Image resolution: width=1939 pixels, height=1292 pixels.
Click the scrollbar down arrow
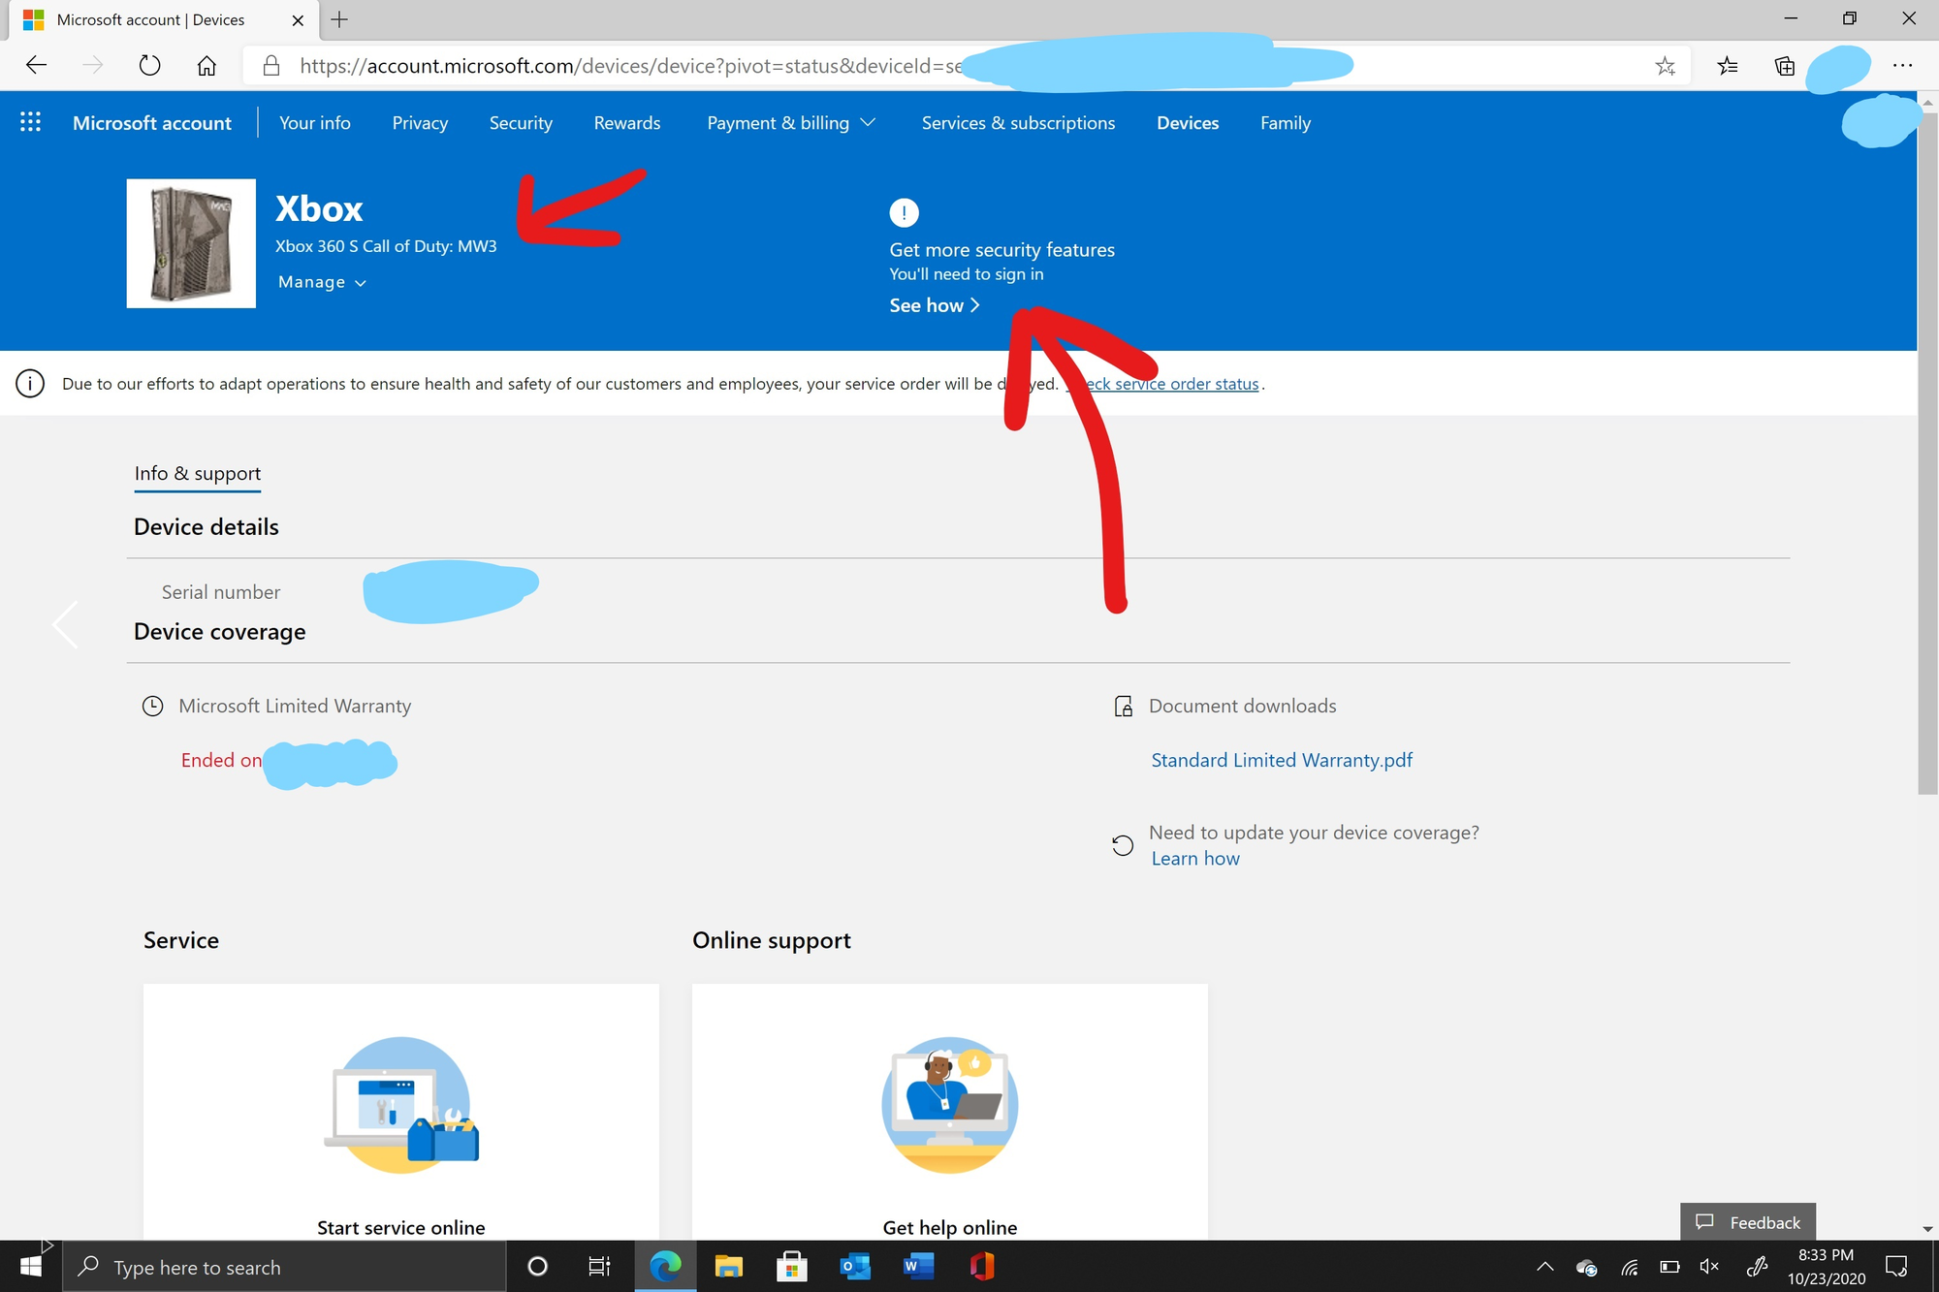click(1927, 1229)
